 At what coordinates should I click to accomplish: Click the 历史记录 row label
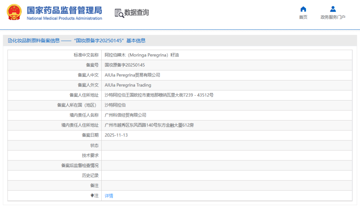click(x=89, y=175)
